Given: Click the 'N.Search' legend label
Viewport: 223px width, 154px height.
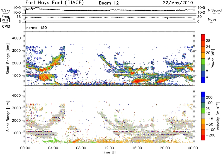Looking at the screenshot, I should (x=215, y=10).
